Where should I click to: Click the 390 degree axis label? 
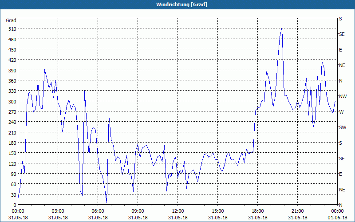coord(12,71)
